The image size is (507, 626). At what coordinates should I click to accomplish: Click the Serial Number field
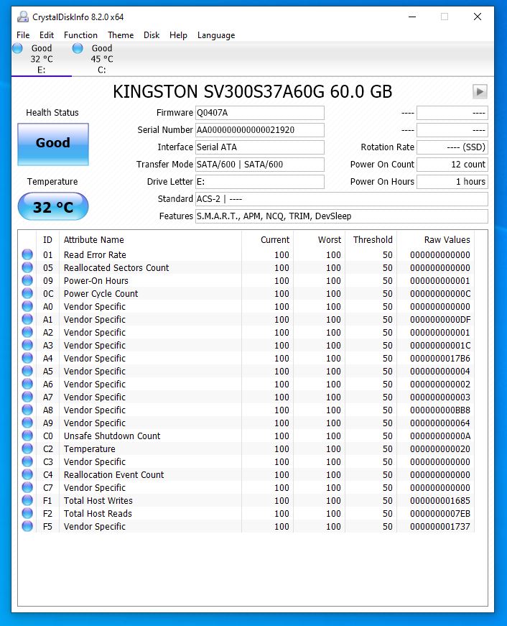coord(260,130)
